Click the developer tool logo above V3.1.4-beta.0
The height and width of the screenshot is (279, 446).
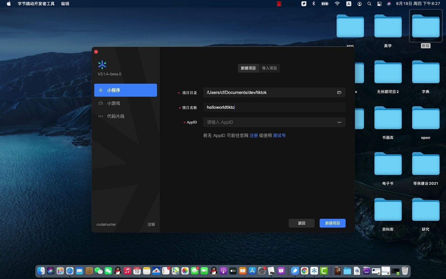102,65
